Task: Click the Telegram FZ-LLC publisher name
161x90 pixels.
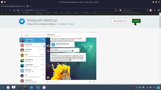Action: point(41,24)
